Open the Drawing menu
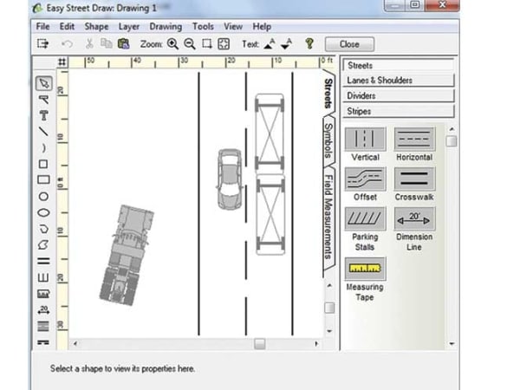The image size is (520, 390). coord(165,27)
